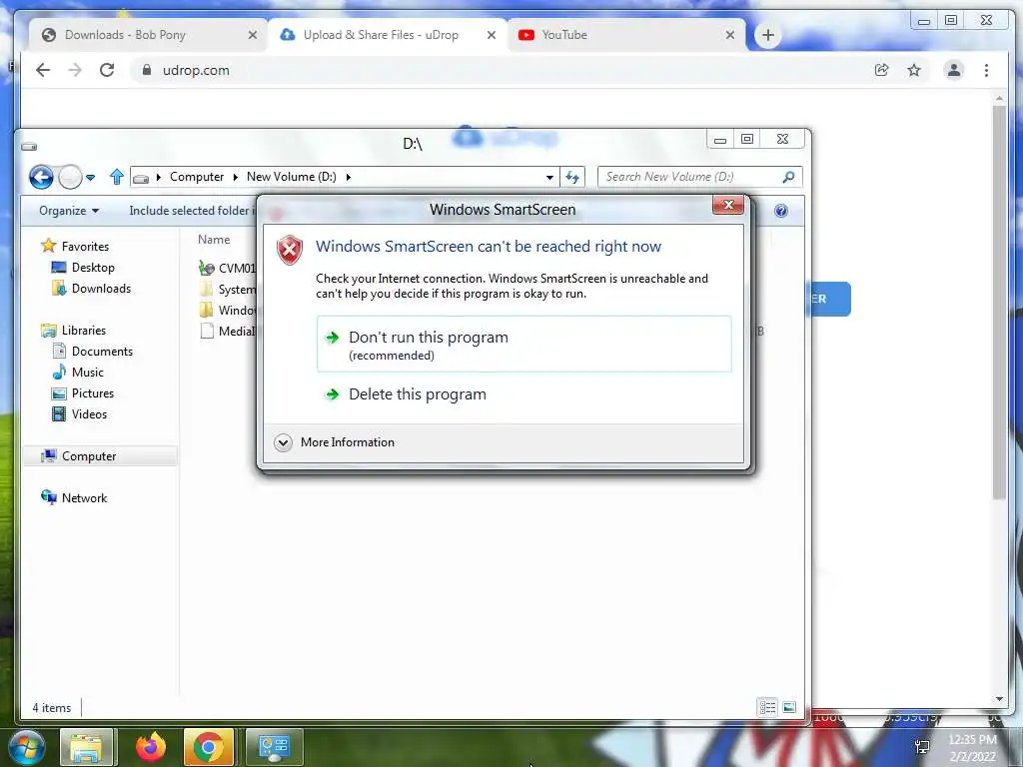Bookmark this page with the star icon
Viewport: 1023px width, 767px height.
point(914,71)
